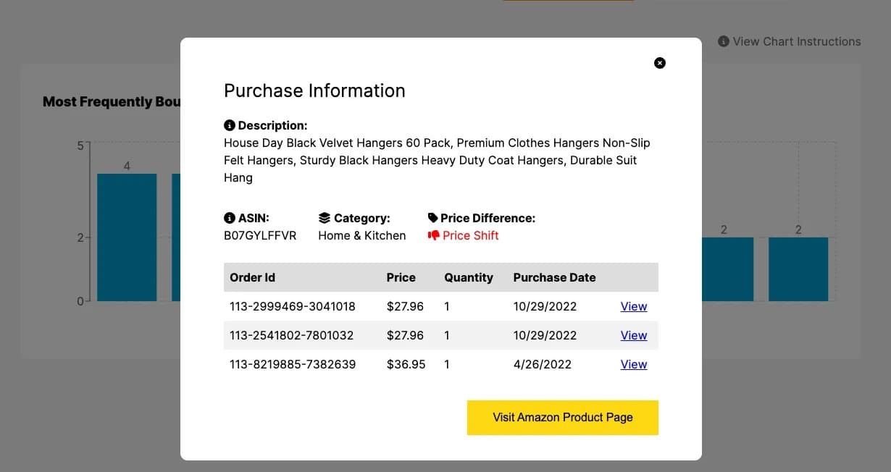View order 113-2999469-3041018

tap(634, 306)
